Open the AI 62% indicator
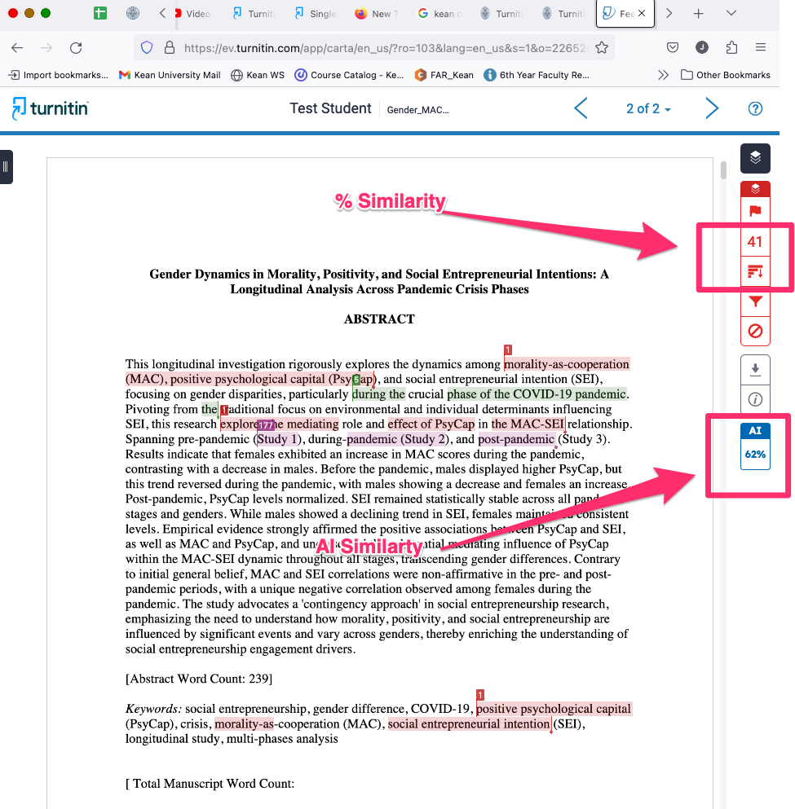795x809 pixels. click(x=755, y=446)
